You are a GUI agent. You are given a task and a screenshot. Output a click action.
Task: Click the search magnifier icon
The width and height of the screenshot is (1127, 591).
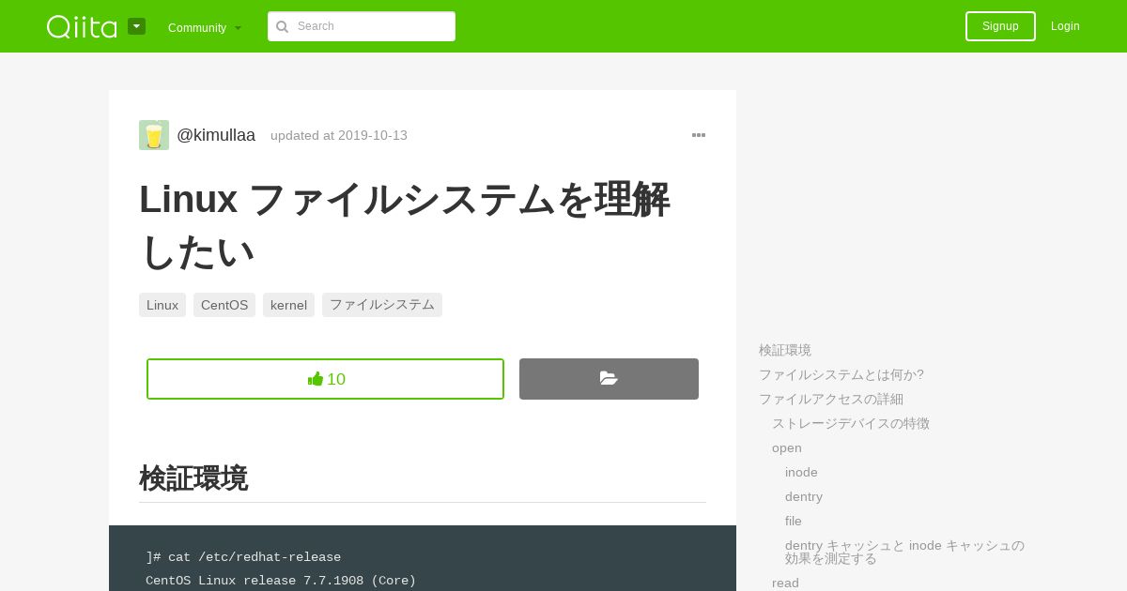(x=282, y=26)
